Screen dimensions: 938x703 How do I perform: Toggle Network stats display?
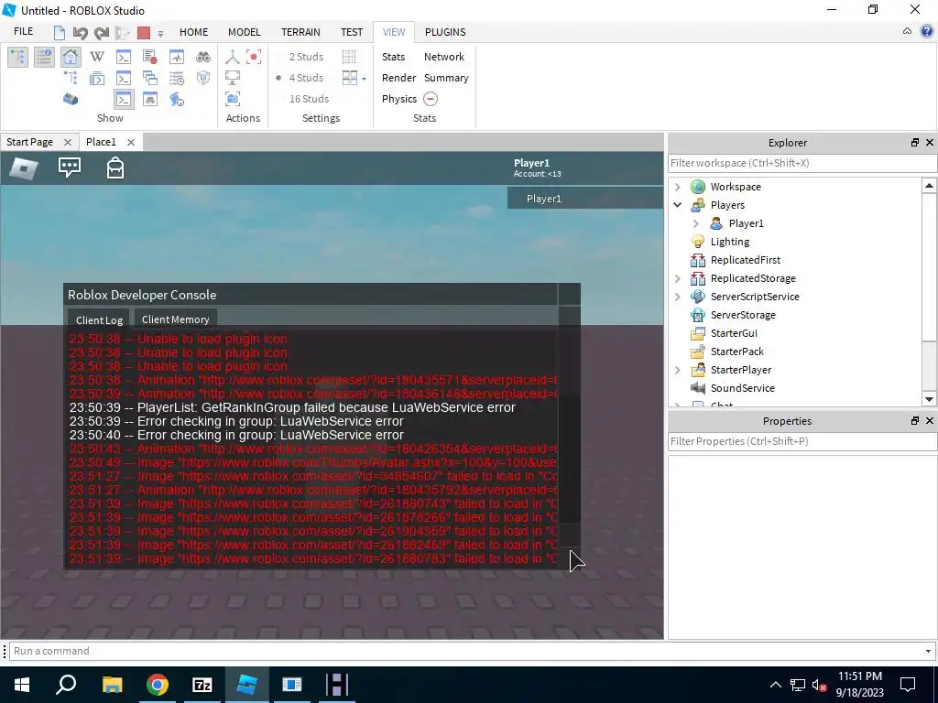(444, 57)
